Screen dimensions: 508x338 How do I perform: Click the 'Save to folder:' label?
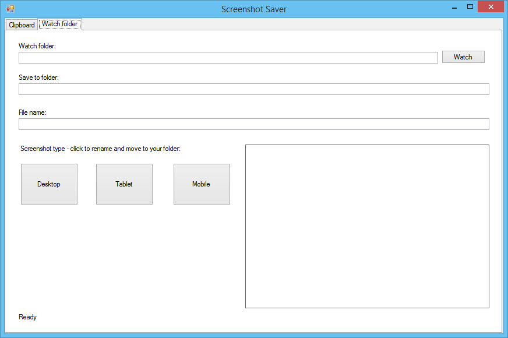(38, 78)
